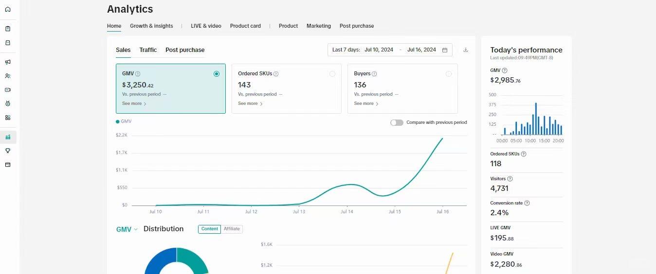Select the Buyers metric radio button

pos(449,74)
